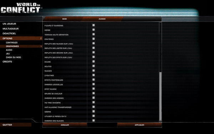Click the Graphismes arrow indicator
This screenshot has width=214, height=134.
point(41,46)
